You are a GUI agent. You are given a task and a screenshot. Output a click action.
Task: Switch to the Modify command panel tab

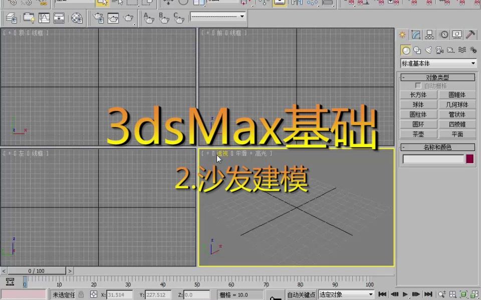pos(415,34)
